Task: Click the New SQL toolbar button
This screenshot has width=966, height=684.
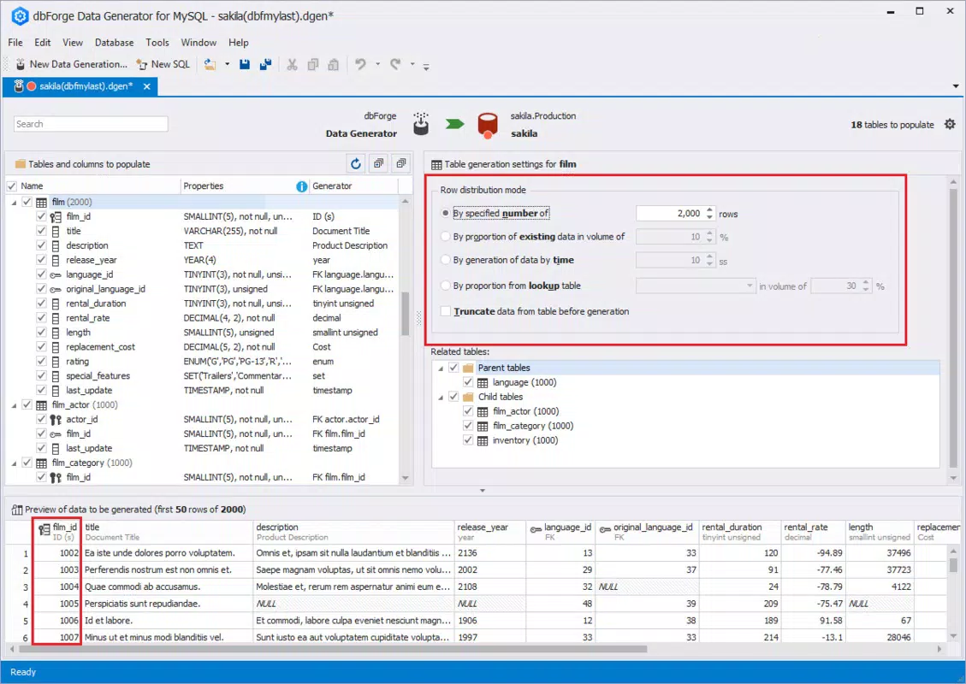Action: point(163,64)
